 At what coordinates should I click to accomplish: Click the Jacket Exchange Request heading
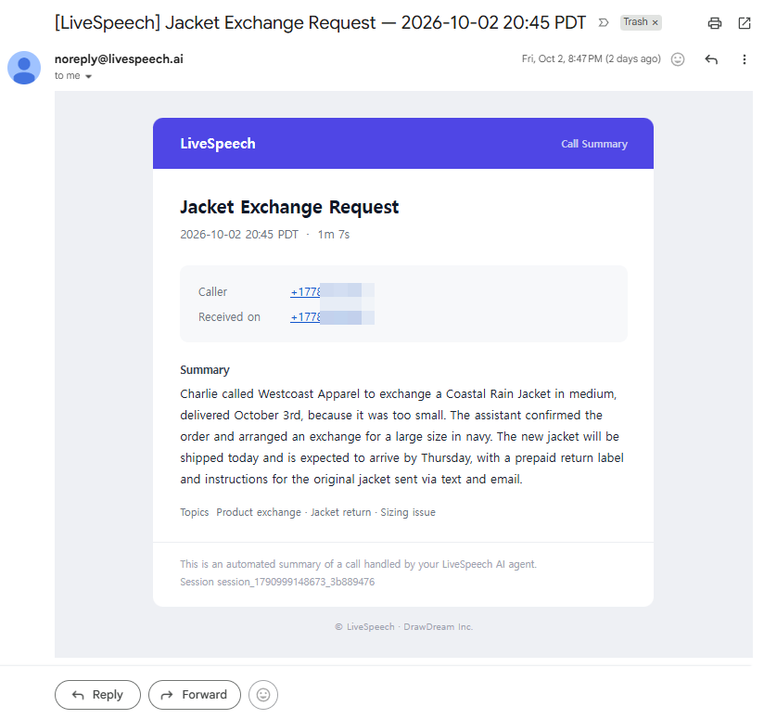pos(289,207)
